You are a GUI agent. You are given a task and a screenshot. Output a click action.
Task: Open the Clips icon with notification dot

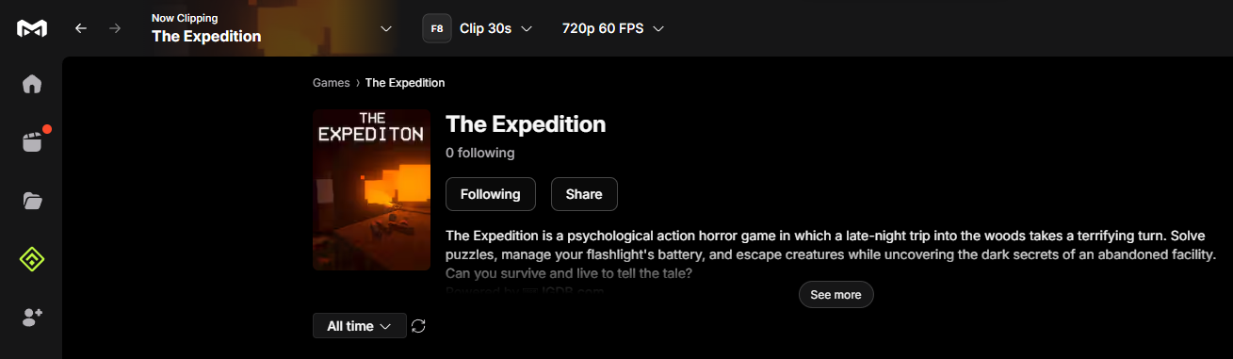coord(34,140)
